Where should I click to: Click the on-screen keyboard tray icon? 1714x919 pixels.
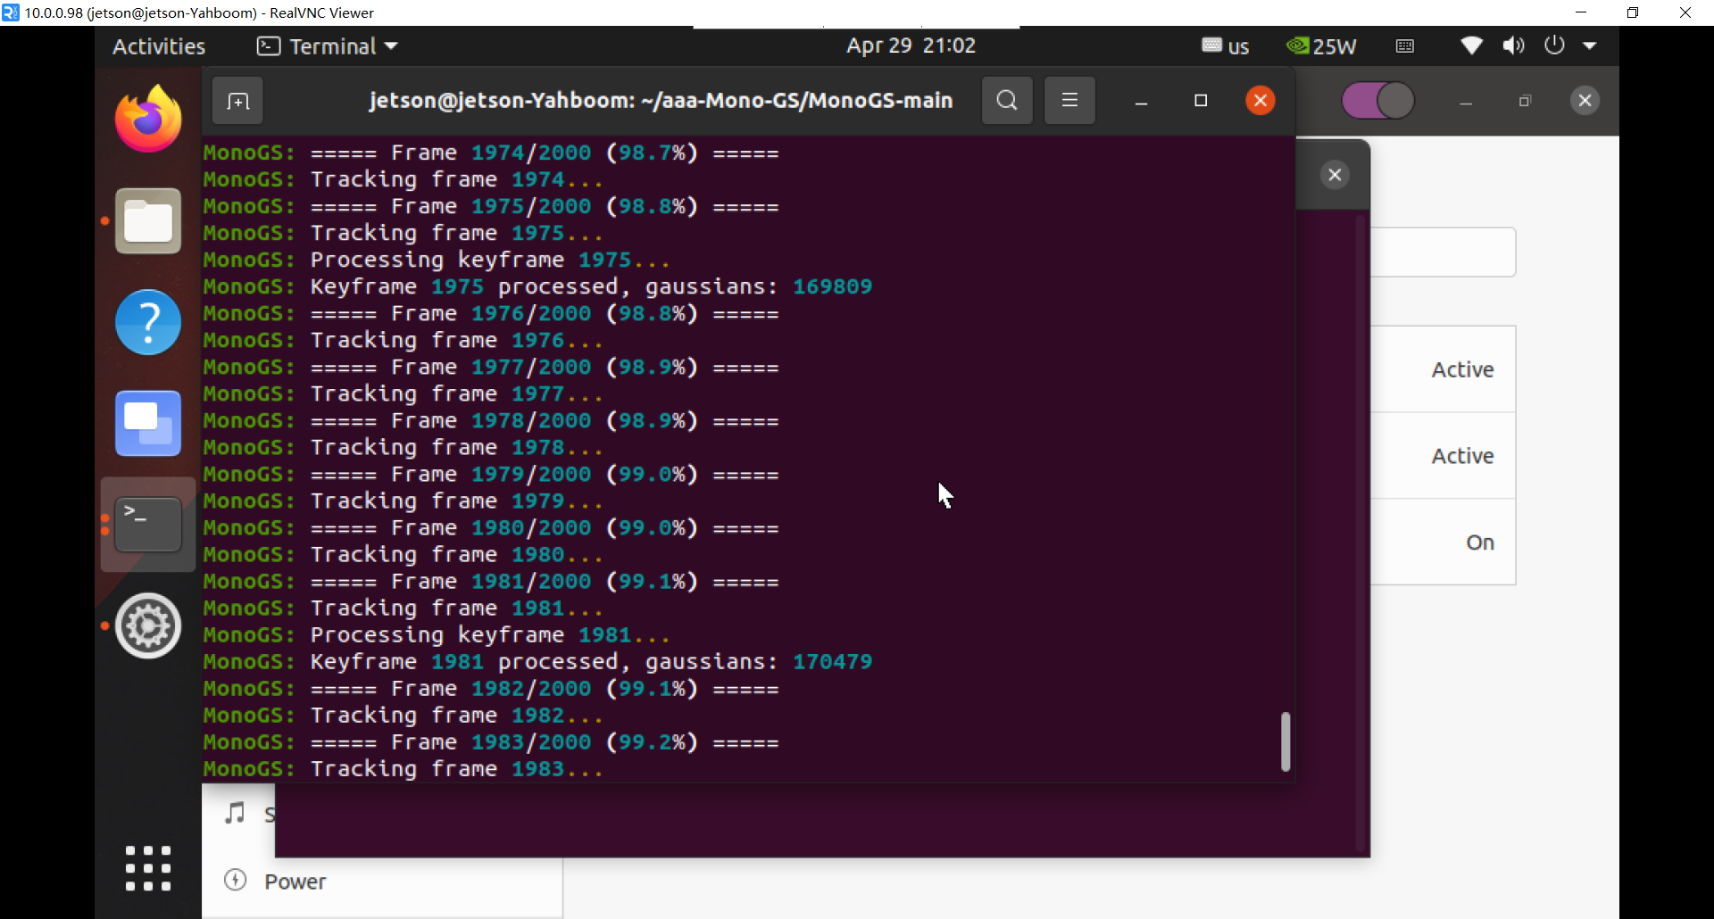click(1404, 46)
